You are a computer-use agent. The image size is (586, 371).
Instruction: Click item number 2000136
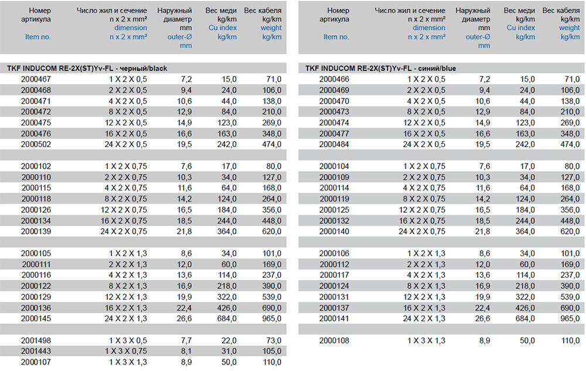pos(36,308)
